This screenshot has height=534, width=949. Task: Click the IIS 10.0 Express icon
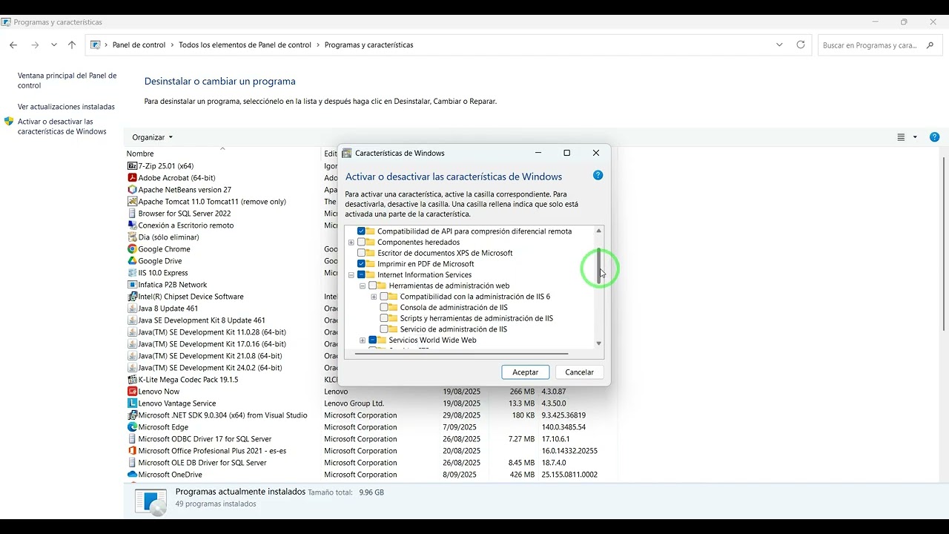tap(133, 273)
